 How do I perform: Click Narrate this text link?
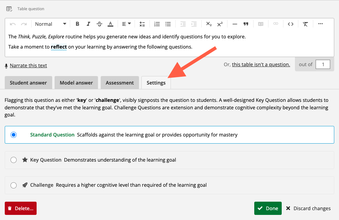(x=28, y=66)
